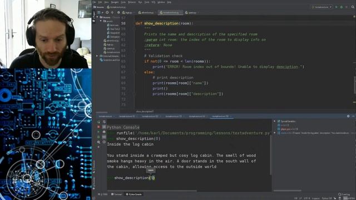Start debugging with the Debug bug icon
The height and width of the screenshot is (200, 356).
pyautogui.click(x=341, y=7)
